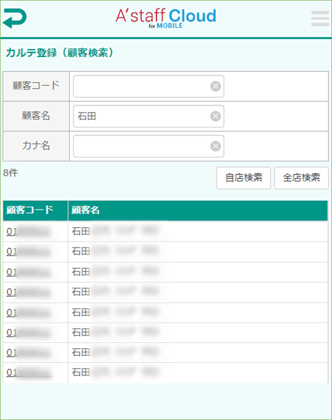
Task: Clear the カナ名 input field
Action: [x=215, y=146]
